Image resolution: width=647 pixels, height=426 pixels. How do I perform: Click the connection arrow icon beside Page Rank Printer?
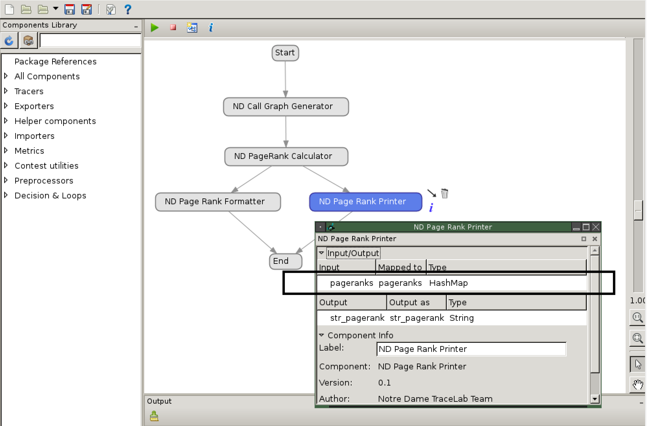pyautogui.click(x=432, y=193)
